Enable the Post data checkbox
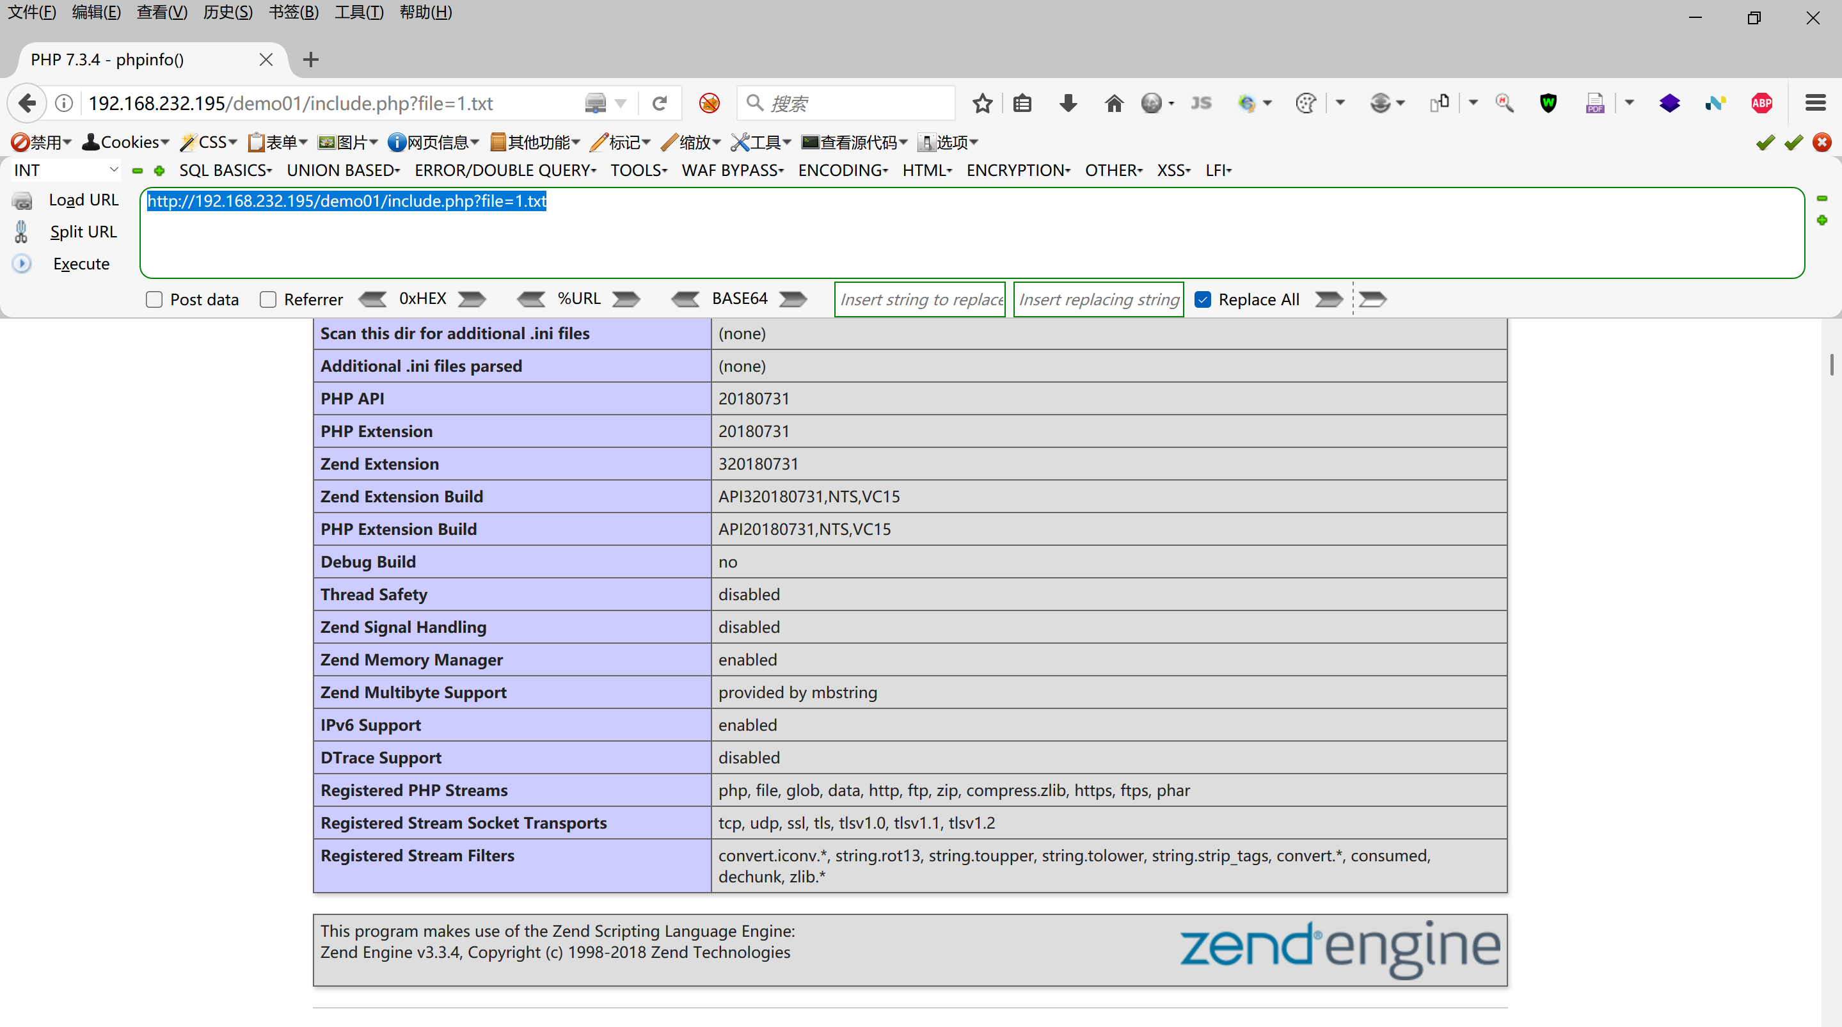Viewport: 1842px width, 1027px height. click(x=154, y=299)
